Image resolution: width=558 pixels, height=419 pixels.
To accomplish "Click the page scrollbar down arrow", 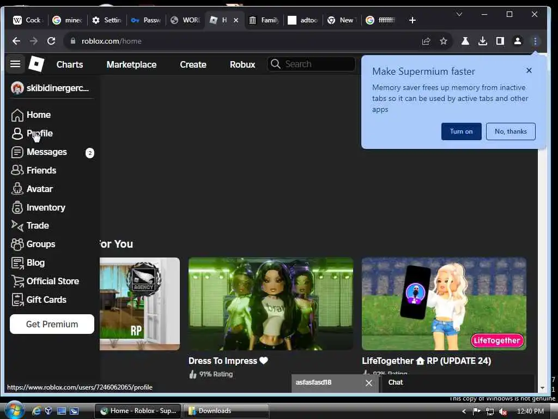I will tap(542, 388).
